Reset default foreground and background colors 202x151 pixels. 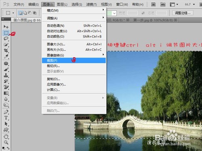point(4,148)
